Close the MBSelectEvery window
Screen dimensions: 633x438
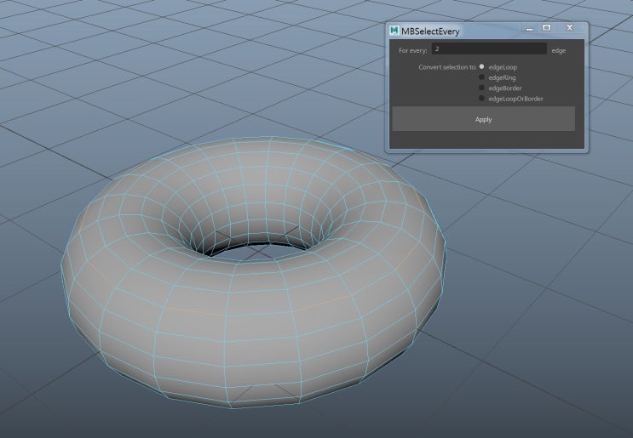coord(570,28)
